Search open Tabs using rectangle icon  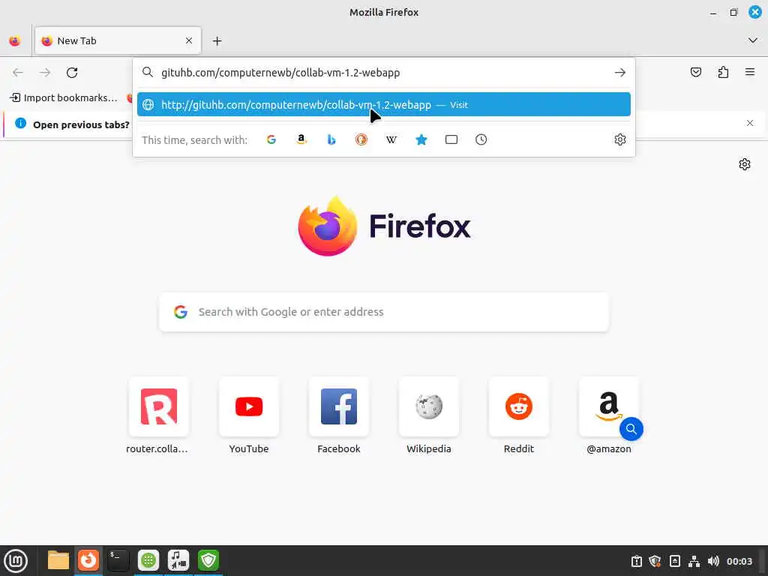pyautogui.click(x=451, y=139)
